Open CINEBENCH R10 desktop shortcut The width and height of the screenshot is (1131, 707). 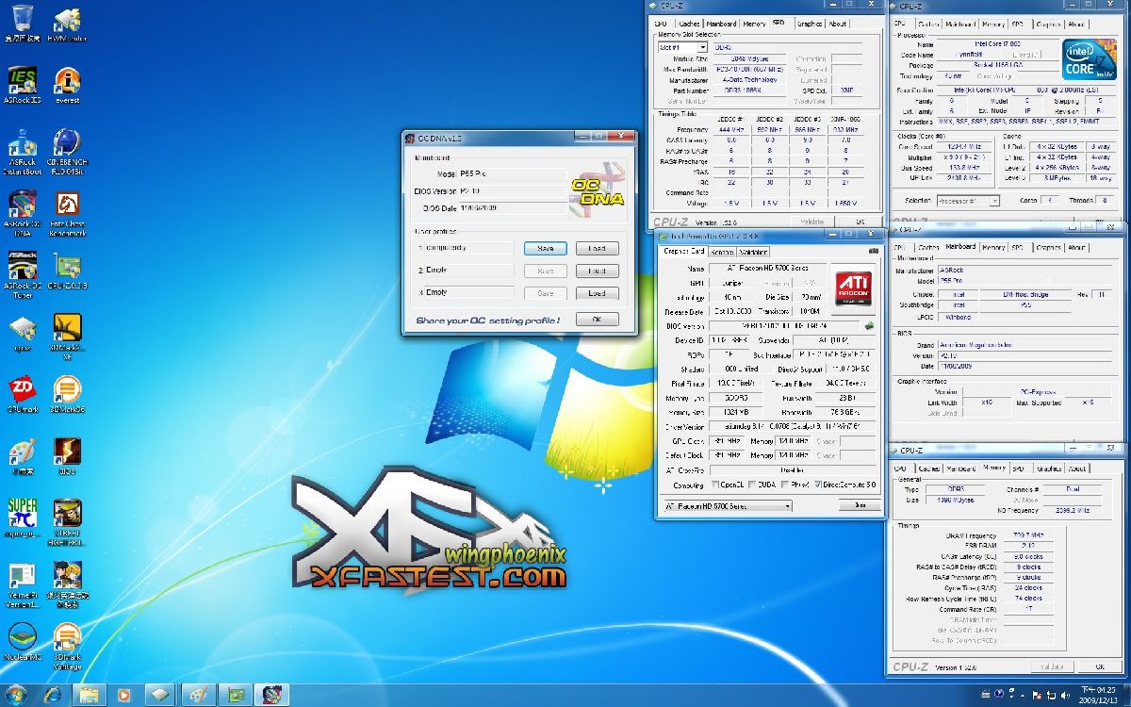[67, 151]
